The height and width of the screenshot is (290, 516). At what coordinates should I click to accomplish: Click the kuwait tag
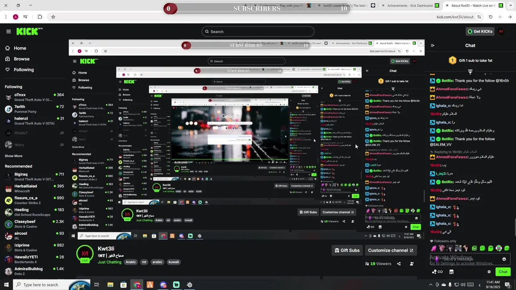click(x=174, y=262)
